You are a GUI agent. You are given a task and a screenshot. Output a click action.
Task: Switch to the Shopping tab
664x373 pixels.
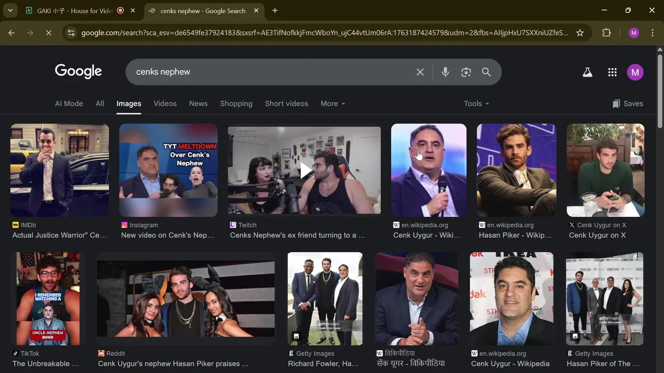[236, 104]
